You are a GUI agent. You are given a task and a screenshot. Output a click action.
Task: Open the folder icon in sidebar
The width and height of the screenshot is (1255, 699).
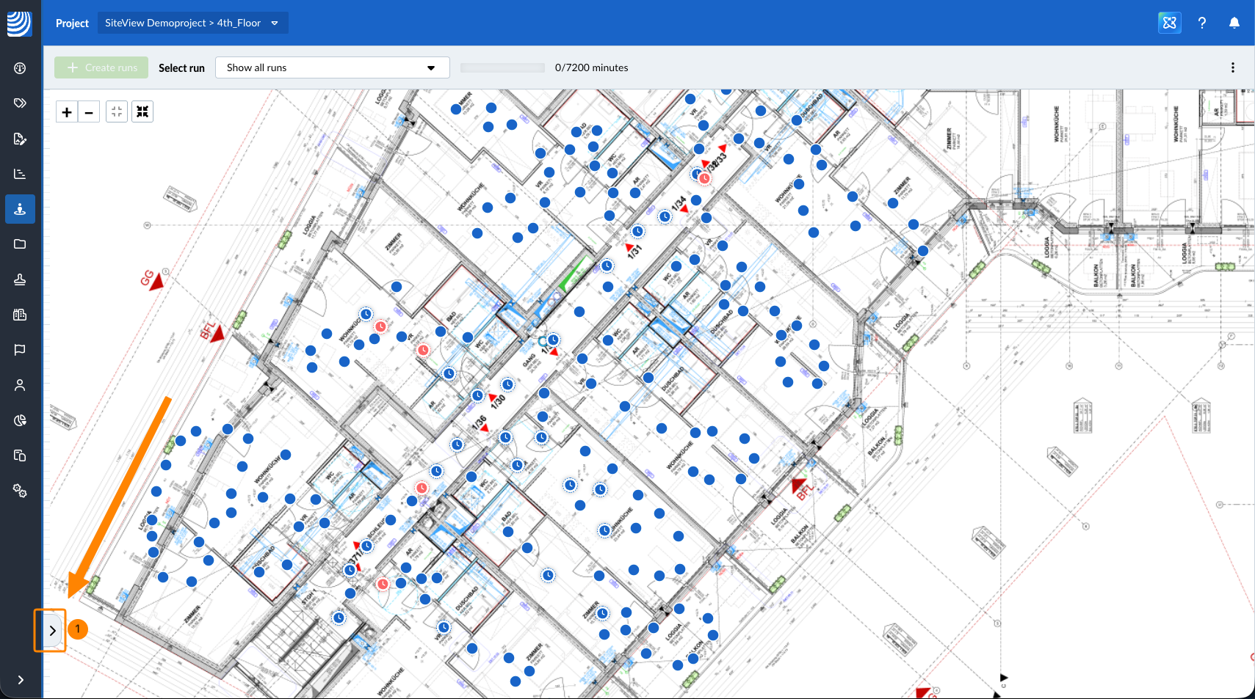pyautogui.click(x=20, y=244)
